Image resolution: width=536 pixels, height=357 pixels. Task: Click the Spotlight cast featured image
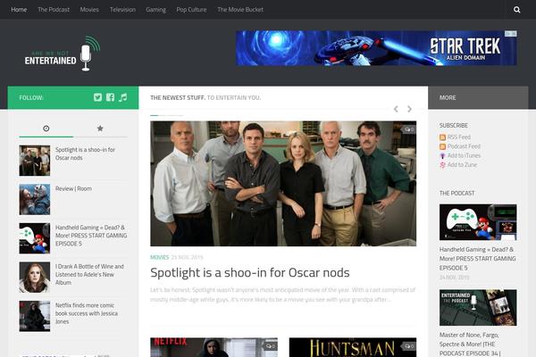[x=283, y=184]
